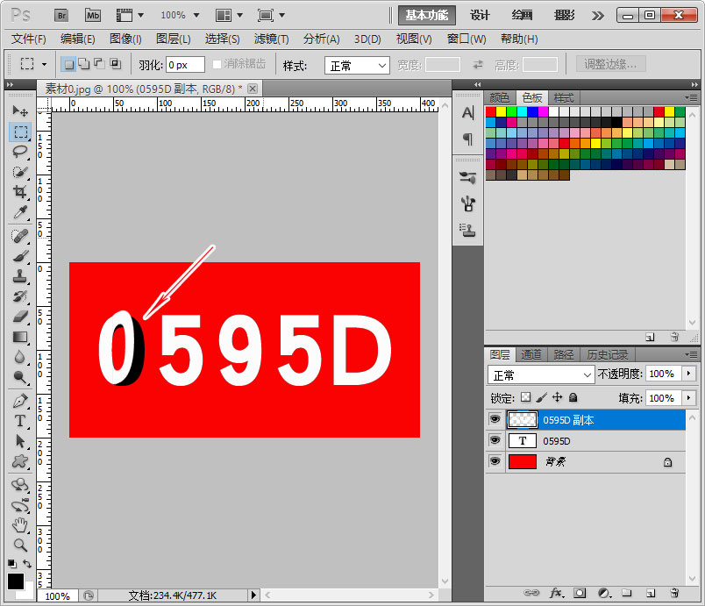705x606 pixels.
Task: Select the Lasso tool
Action: click(20, 152)
